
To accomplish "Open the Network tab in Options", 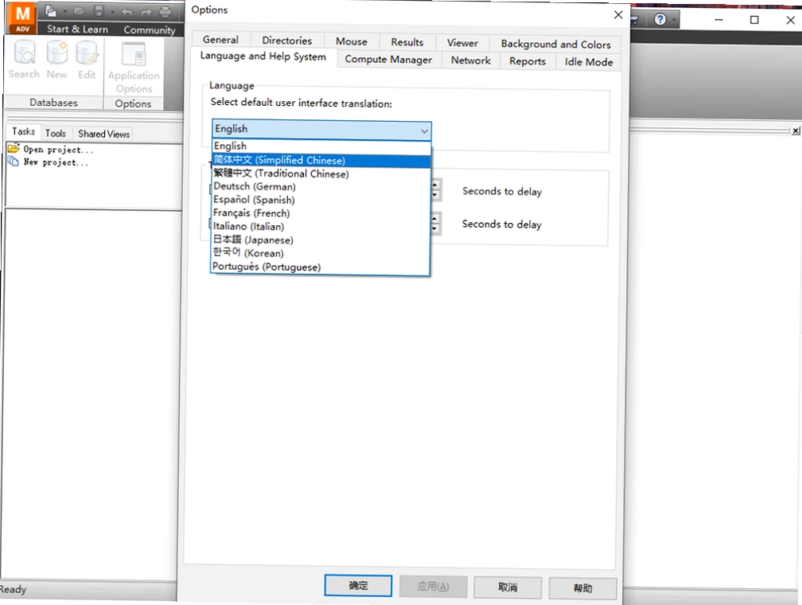I will click(x=470, y=60).
